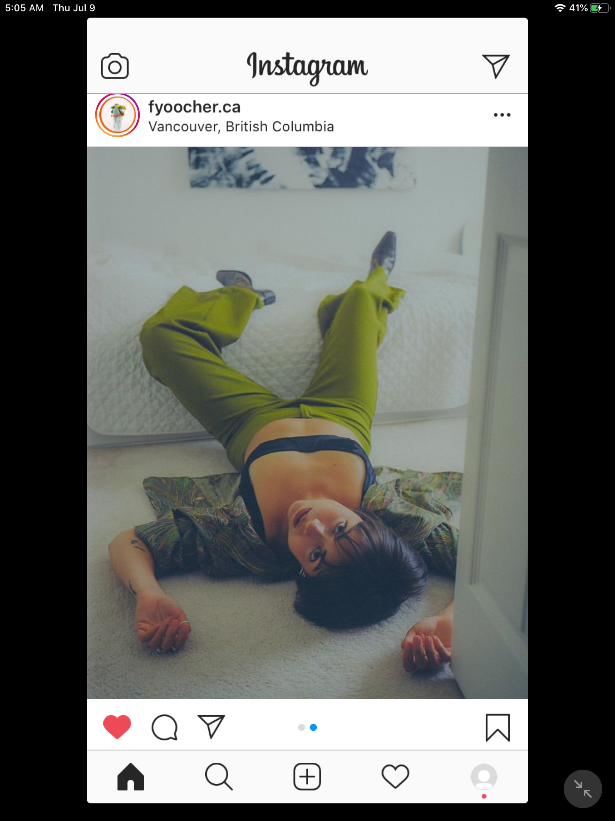Open your profile avatar tab
The image size is (615, 821).
pyautogui.click(x=484, y=777)
